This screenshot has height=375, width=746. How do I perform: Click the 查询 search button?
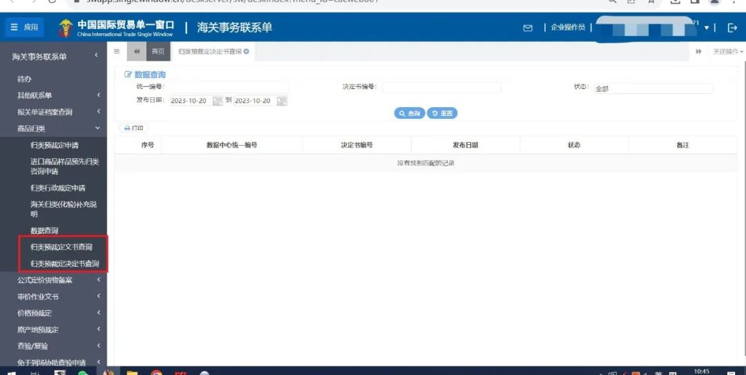410,113
